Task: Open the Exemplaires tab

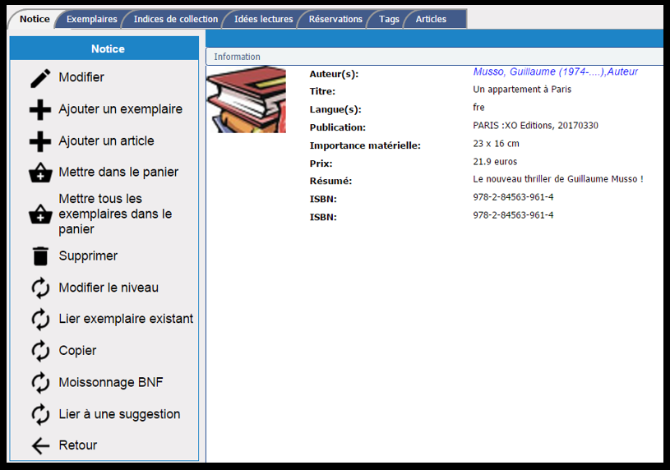Action: point(91,19)
